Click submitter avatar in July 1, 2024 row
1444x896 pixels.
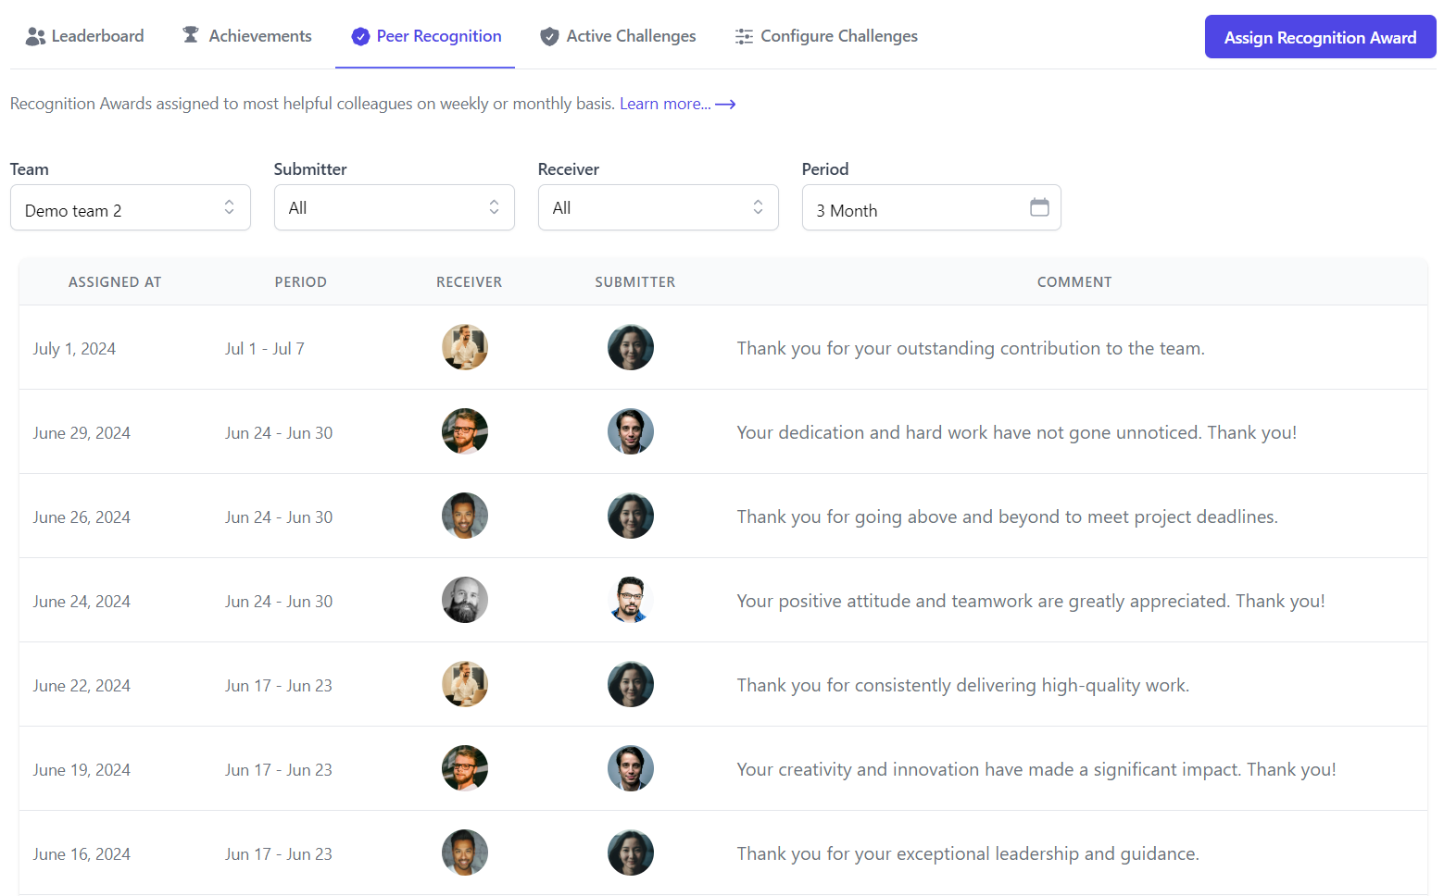[x=631, y=347]
